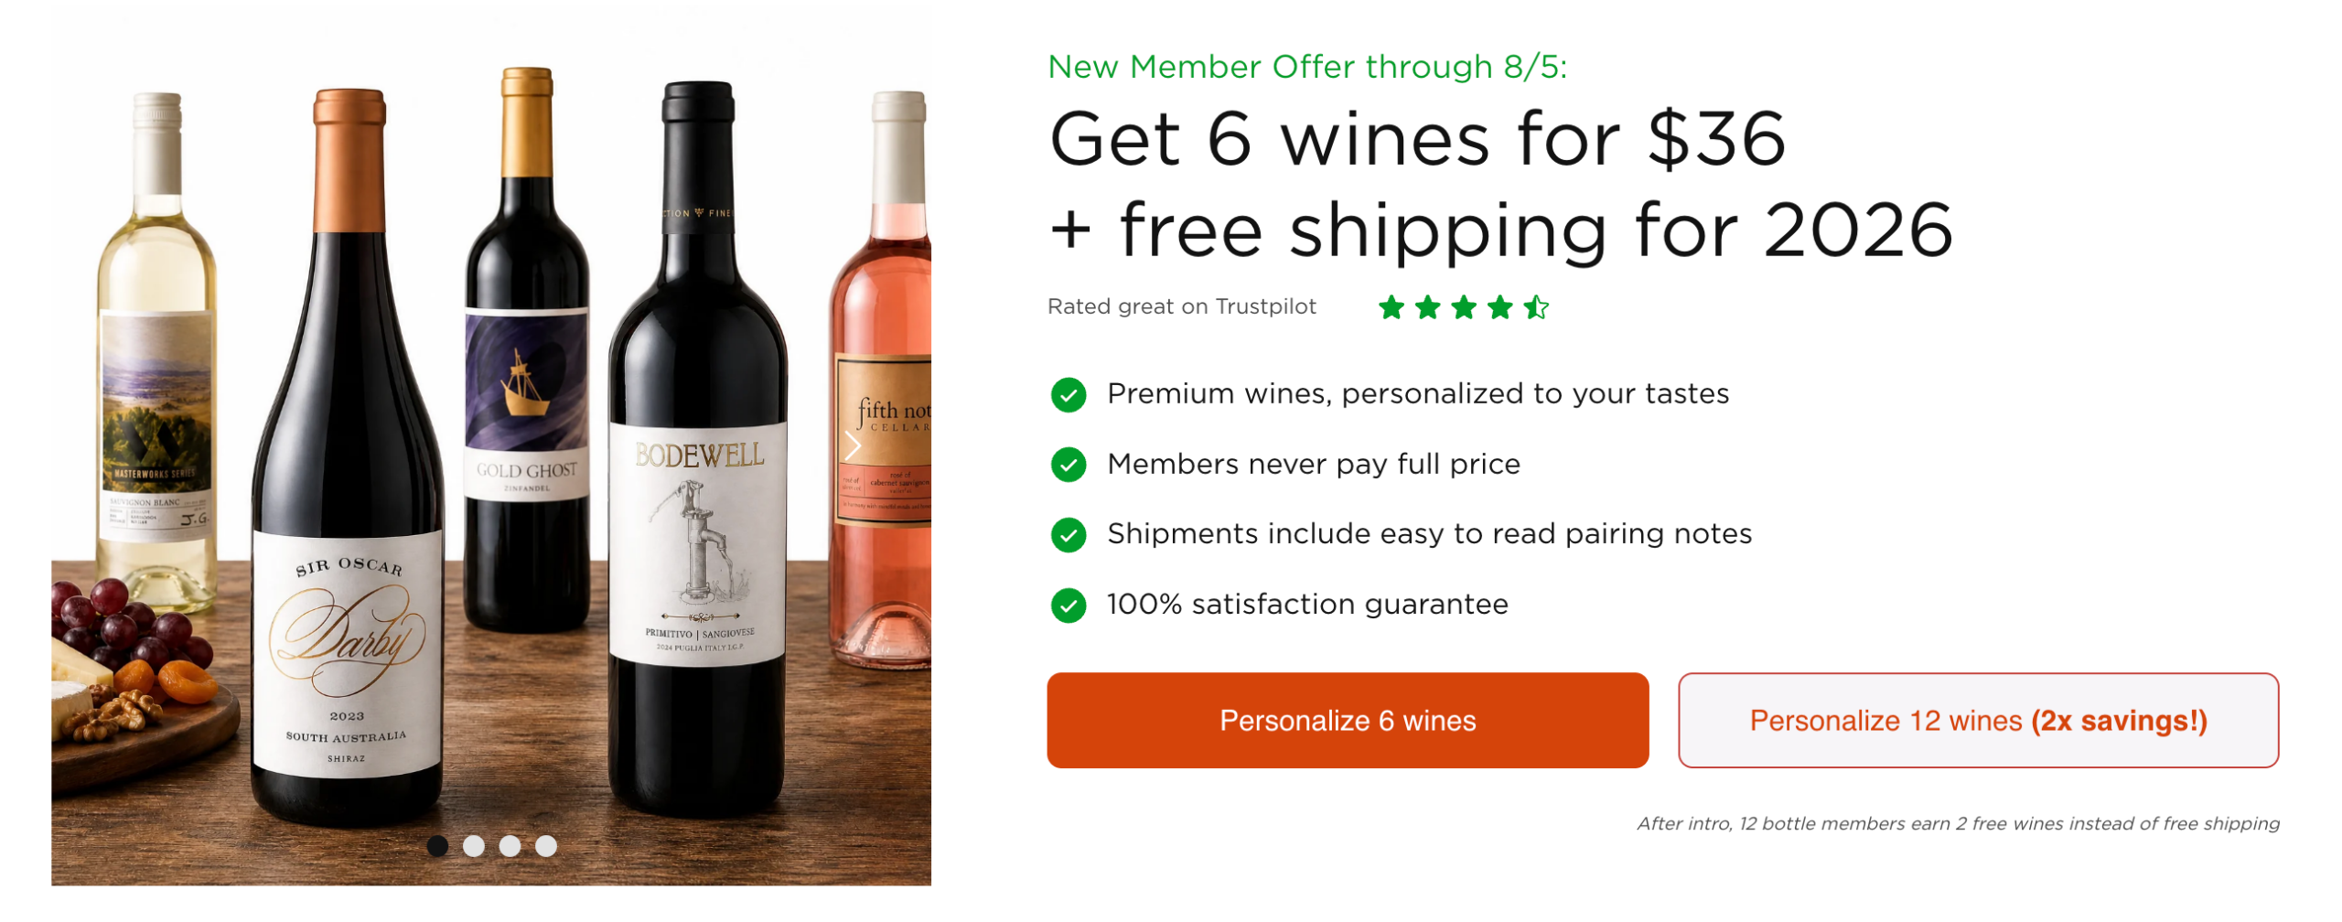Open the Rated great on Trustpilot text
The height and width of the screenshot is (922, 2342).
pos(1181,306)
